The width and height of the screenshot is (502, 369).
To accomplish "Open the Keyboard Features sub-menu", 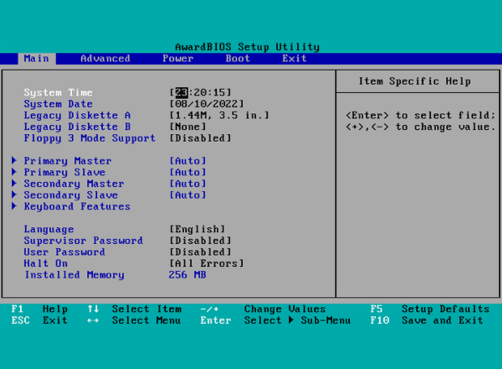I will pos(76,206).
